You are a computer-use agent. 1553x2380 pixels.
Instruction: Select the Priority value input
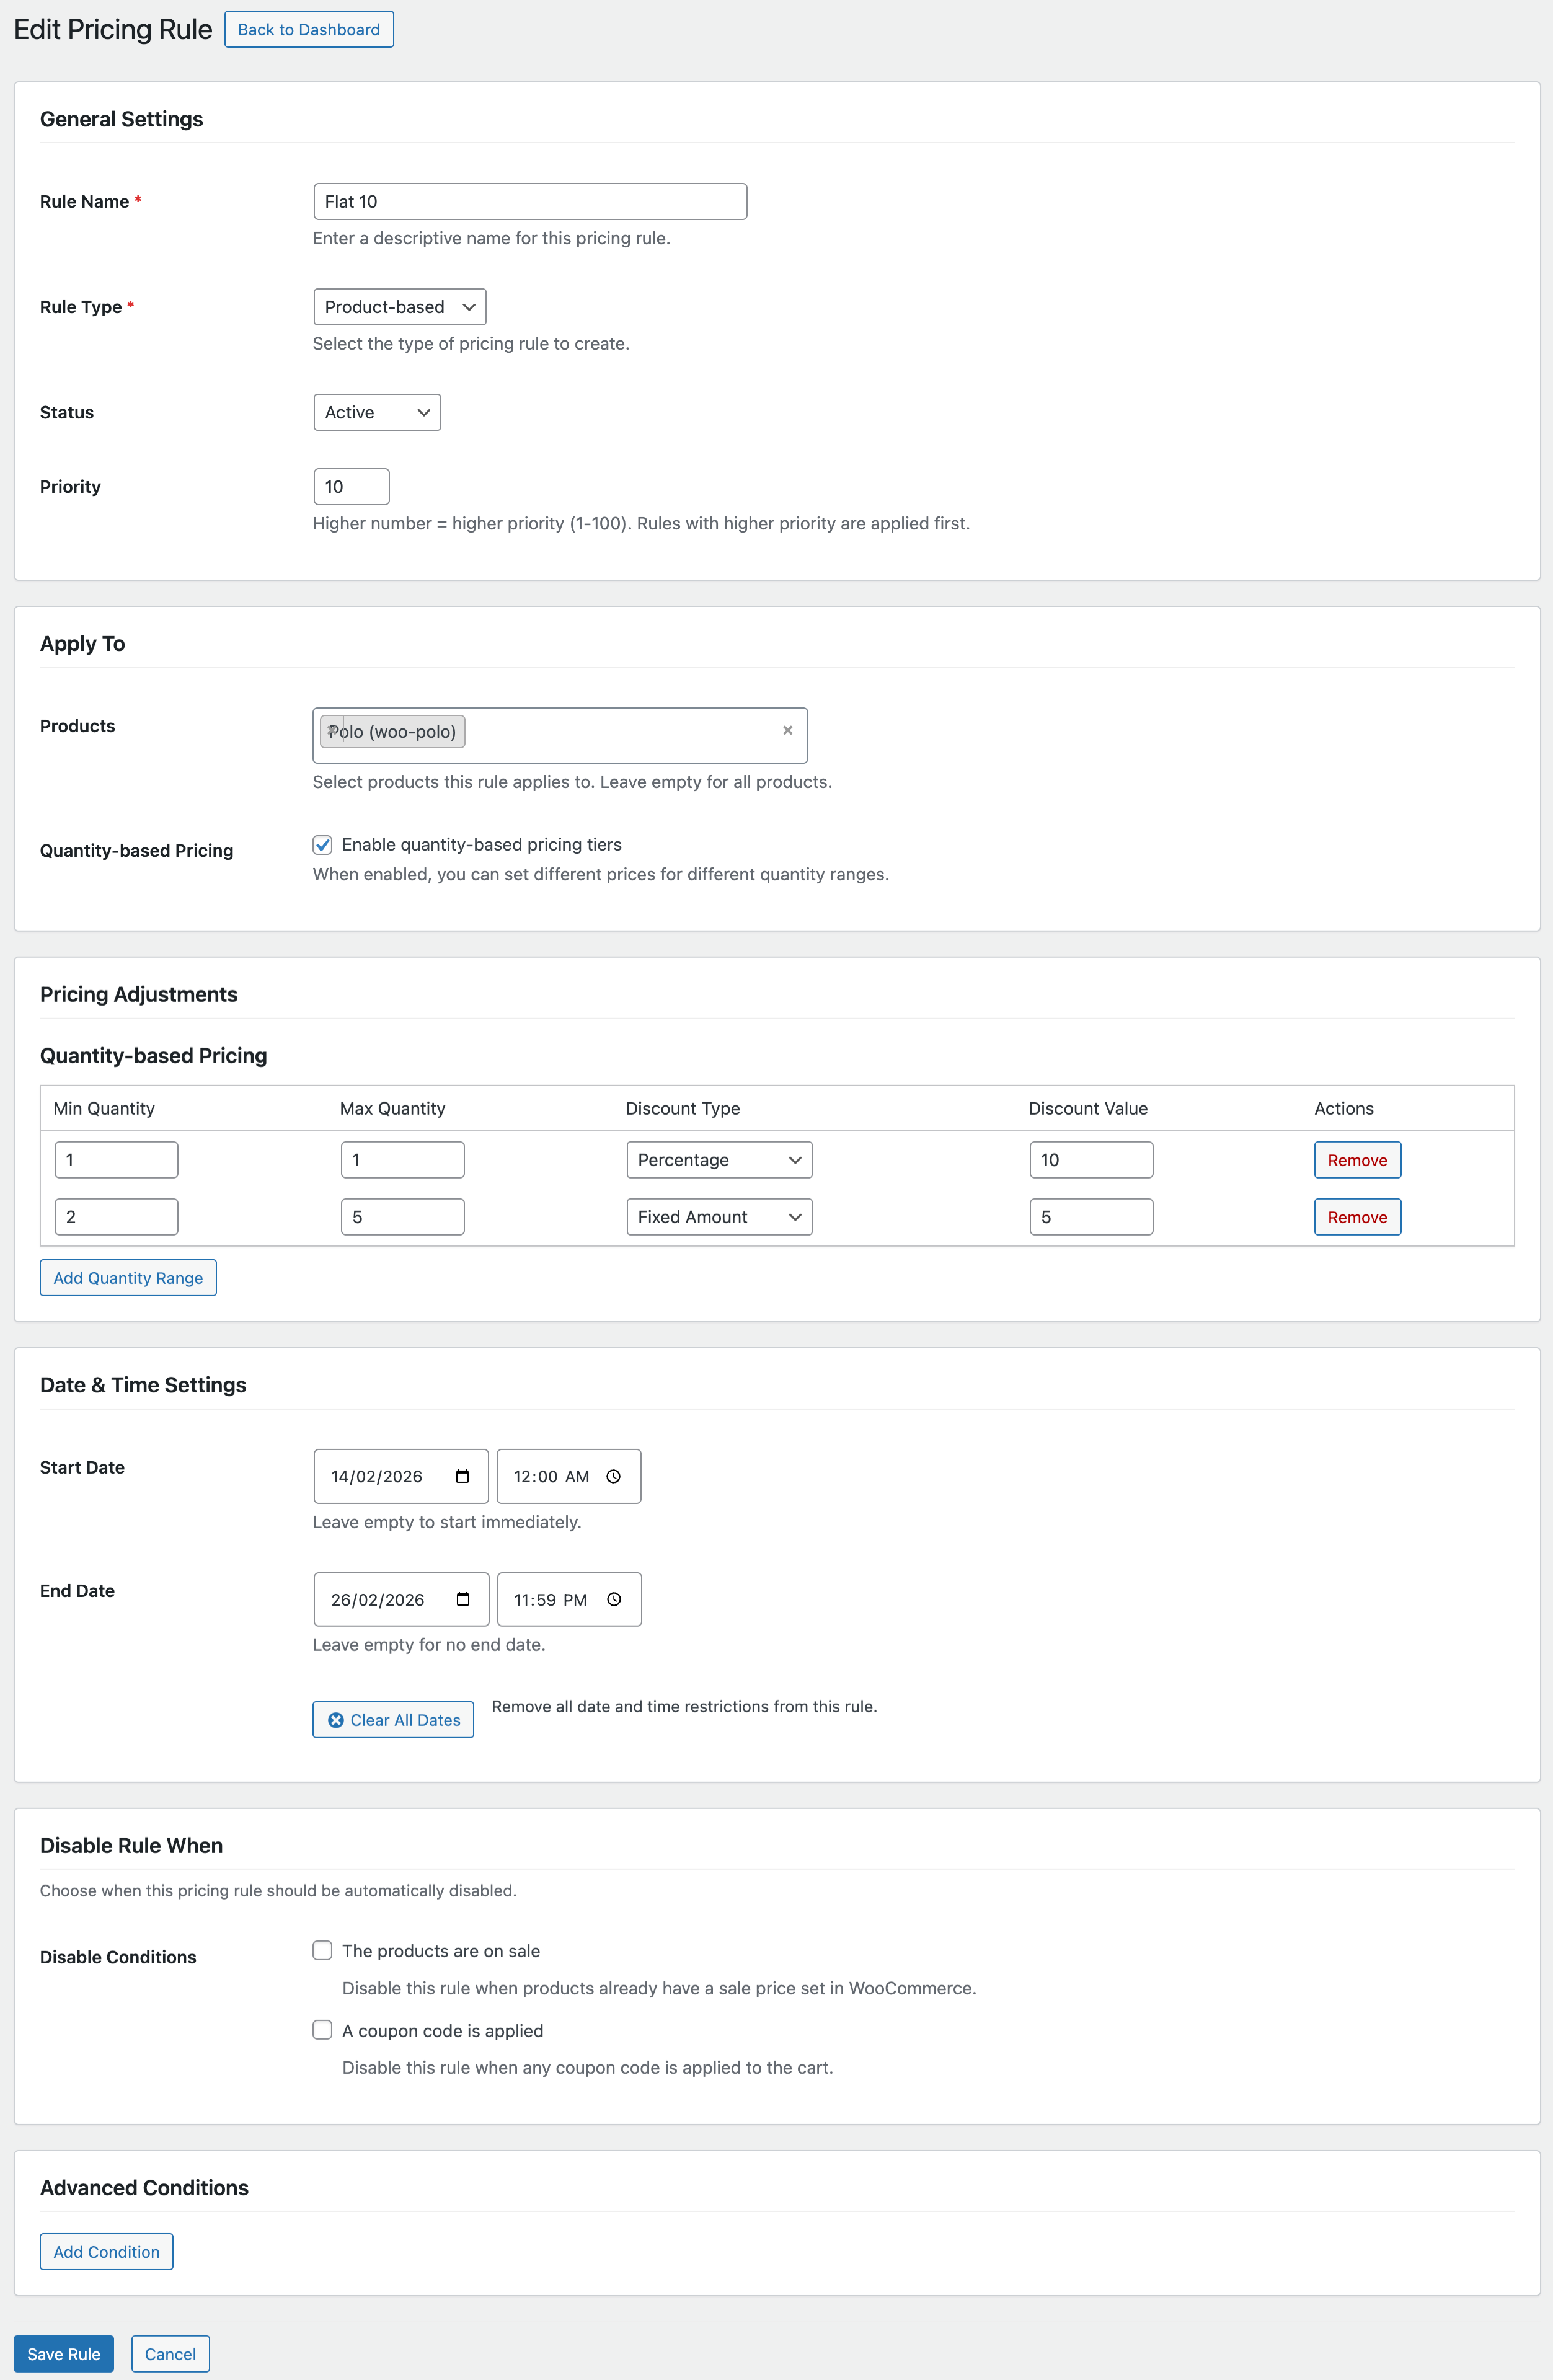click(x=350, y=486)
